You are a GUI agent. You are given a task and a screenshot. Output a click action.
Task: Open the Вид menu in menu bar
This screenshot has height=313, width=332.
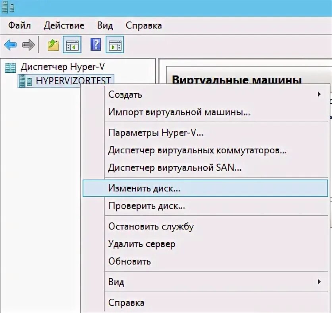pos(105,26)
